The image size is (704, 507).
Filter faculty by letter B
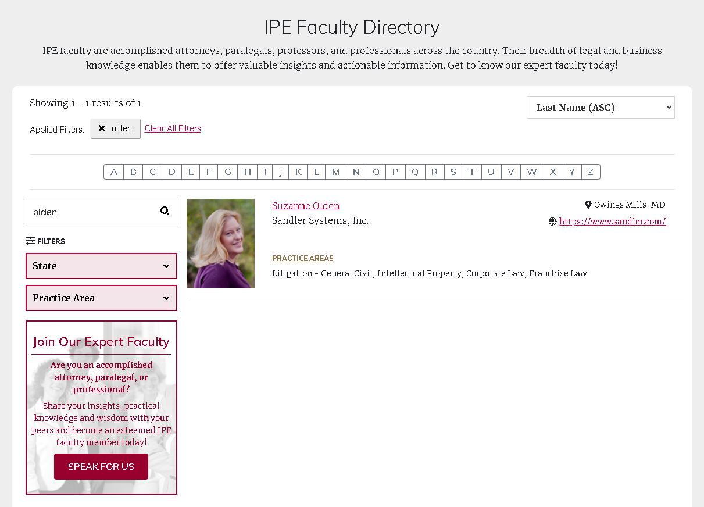click(133, 172)
